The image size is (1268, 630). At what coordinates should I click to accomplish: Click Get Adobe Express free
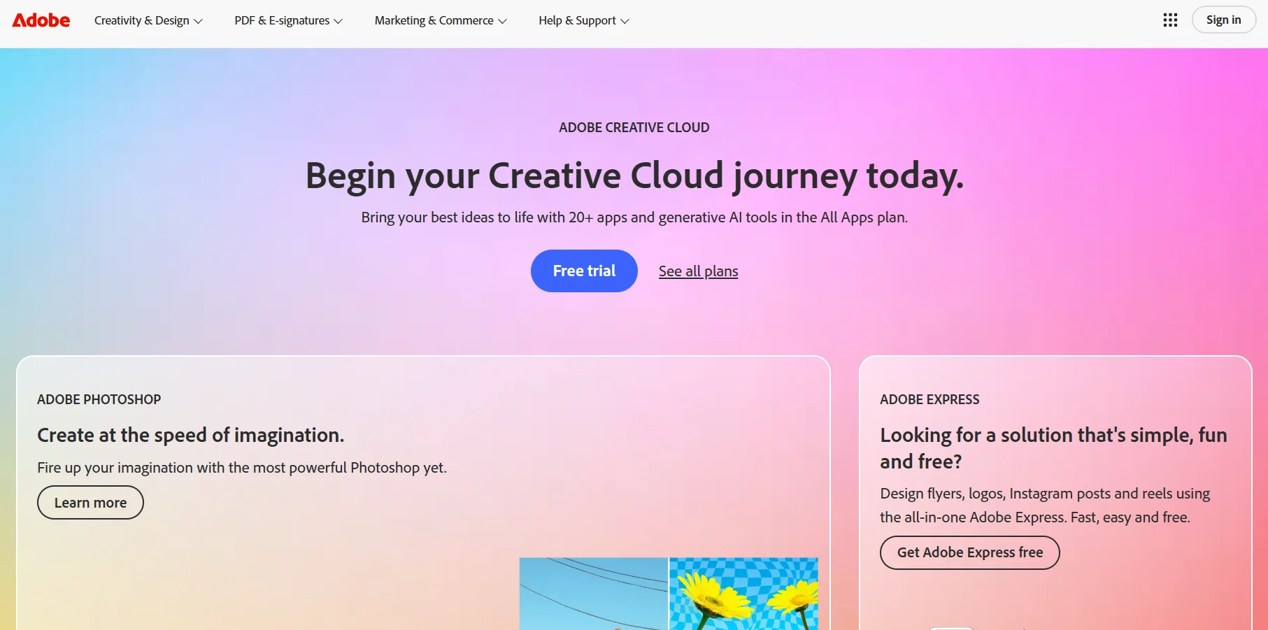coord(969,552)
